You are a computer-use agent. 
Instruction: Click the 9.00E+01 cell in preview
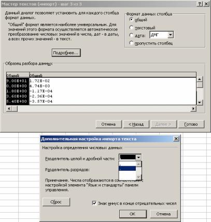(17, 81)
